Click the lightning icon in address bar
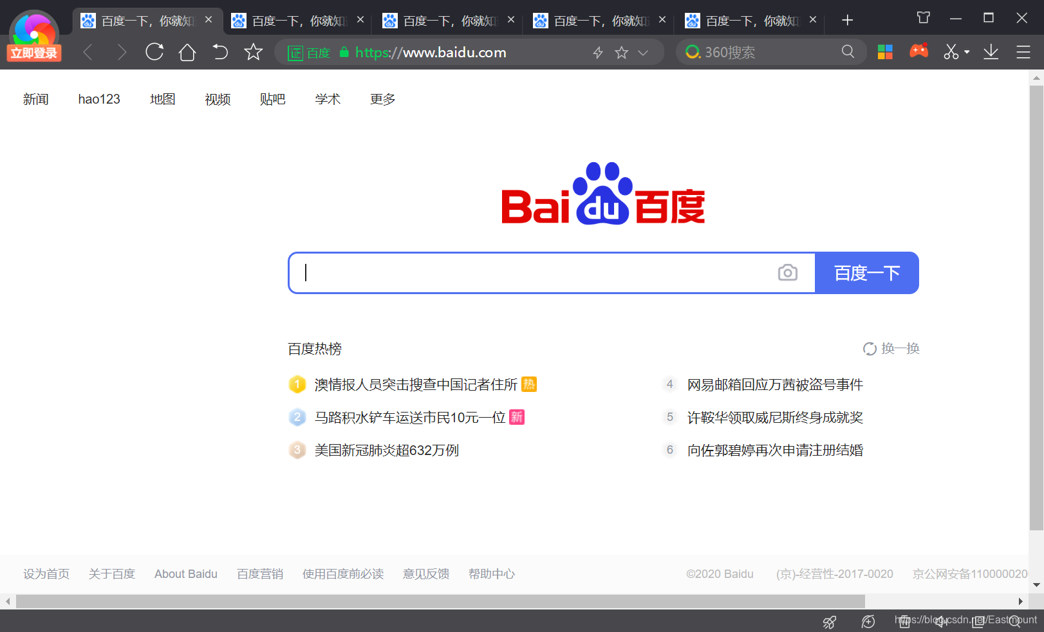1044x632 pixels. [598, 52]
